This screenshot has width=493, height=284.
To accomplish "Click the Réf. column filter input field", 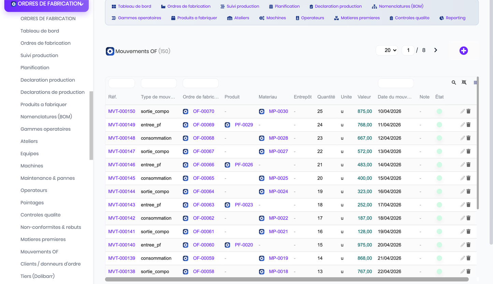I will [x=121, y=83].
